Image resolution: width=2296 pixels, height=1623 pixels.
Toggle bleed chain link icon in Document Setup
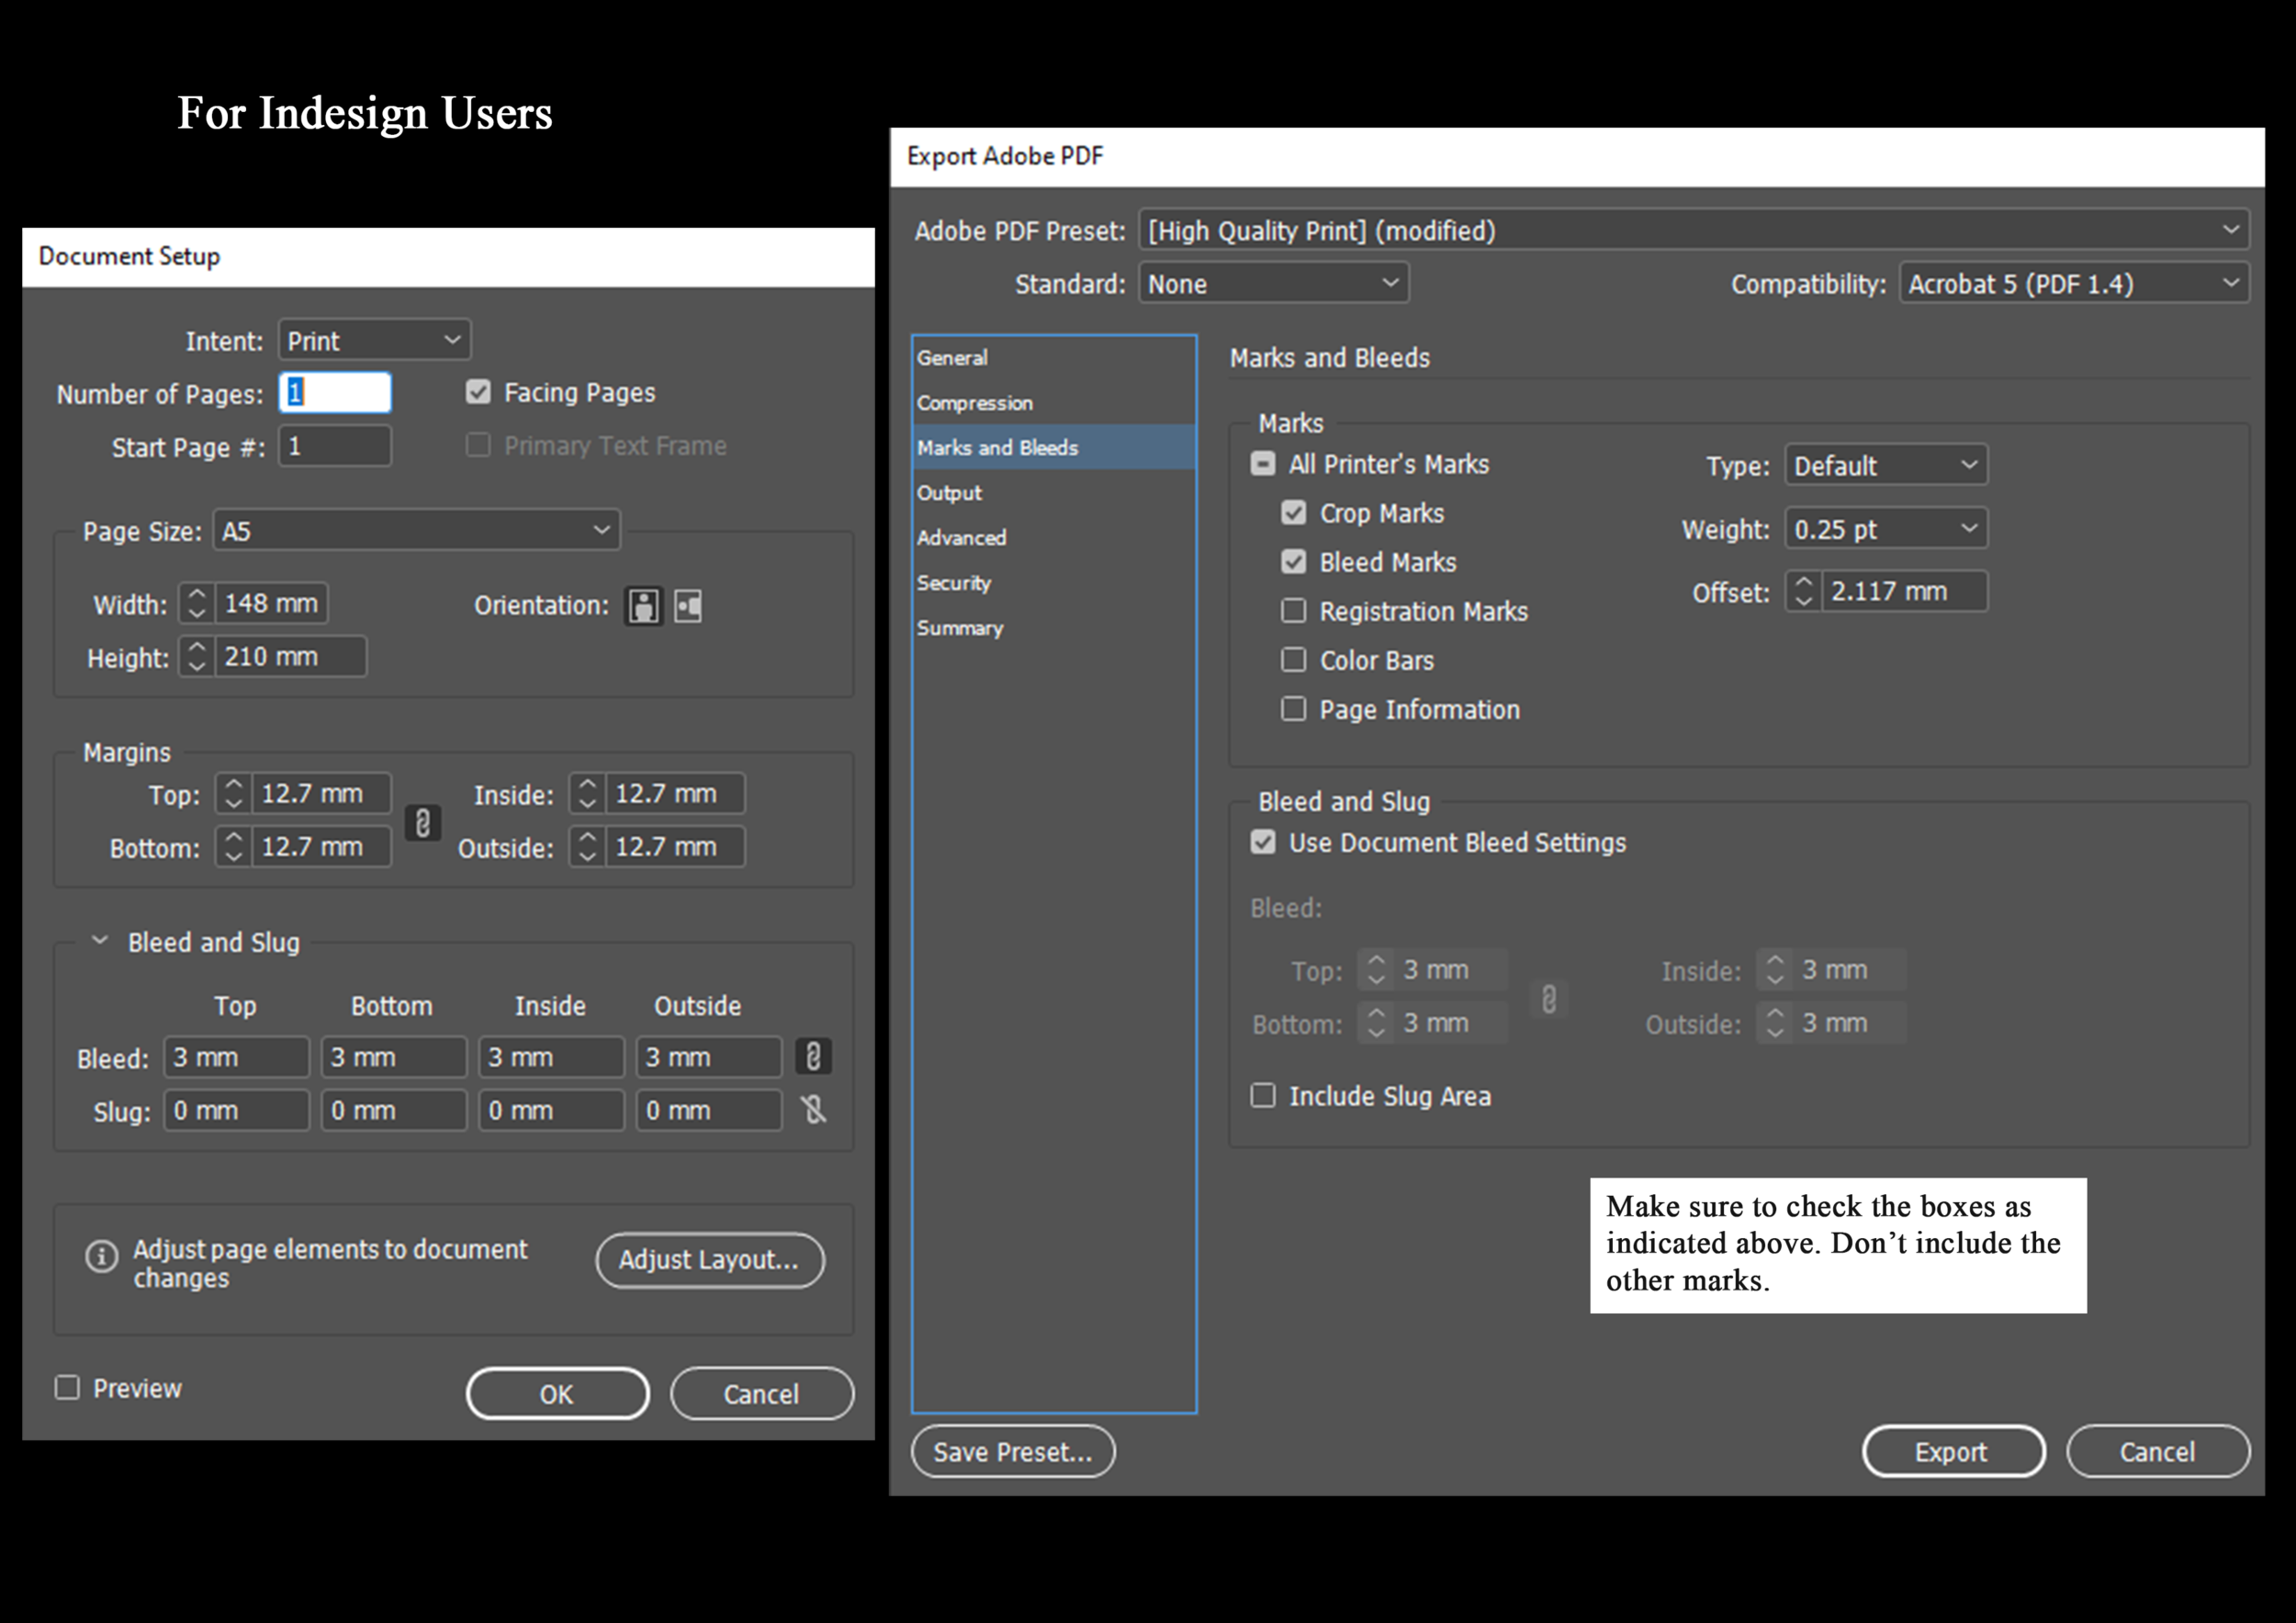click(x=813, y=1056)
